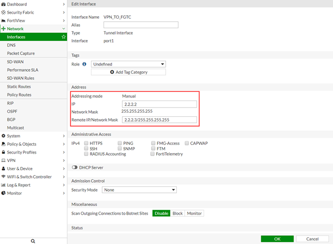Open the Security Mode dropdown
Viewport: 333px width, 244px height.
click(139, 190)
